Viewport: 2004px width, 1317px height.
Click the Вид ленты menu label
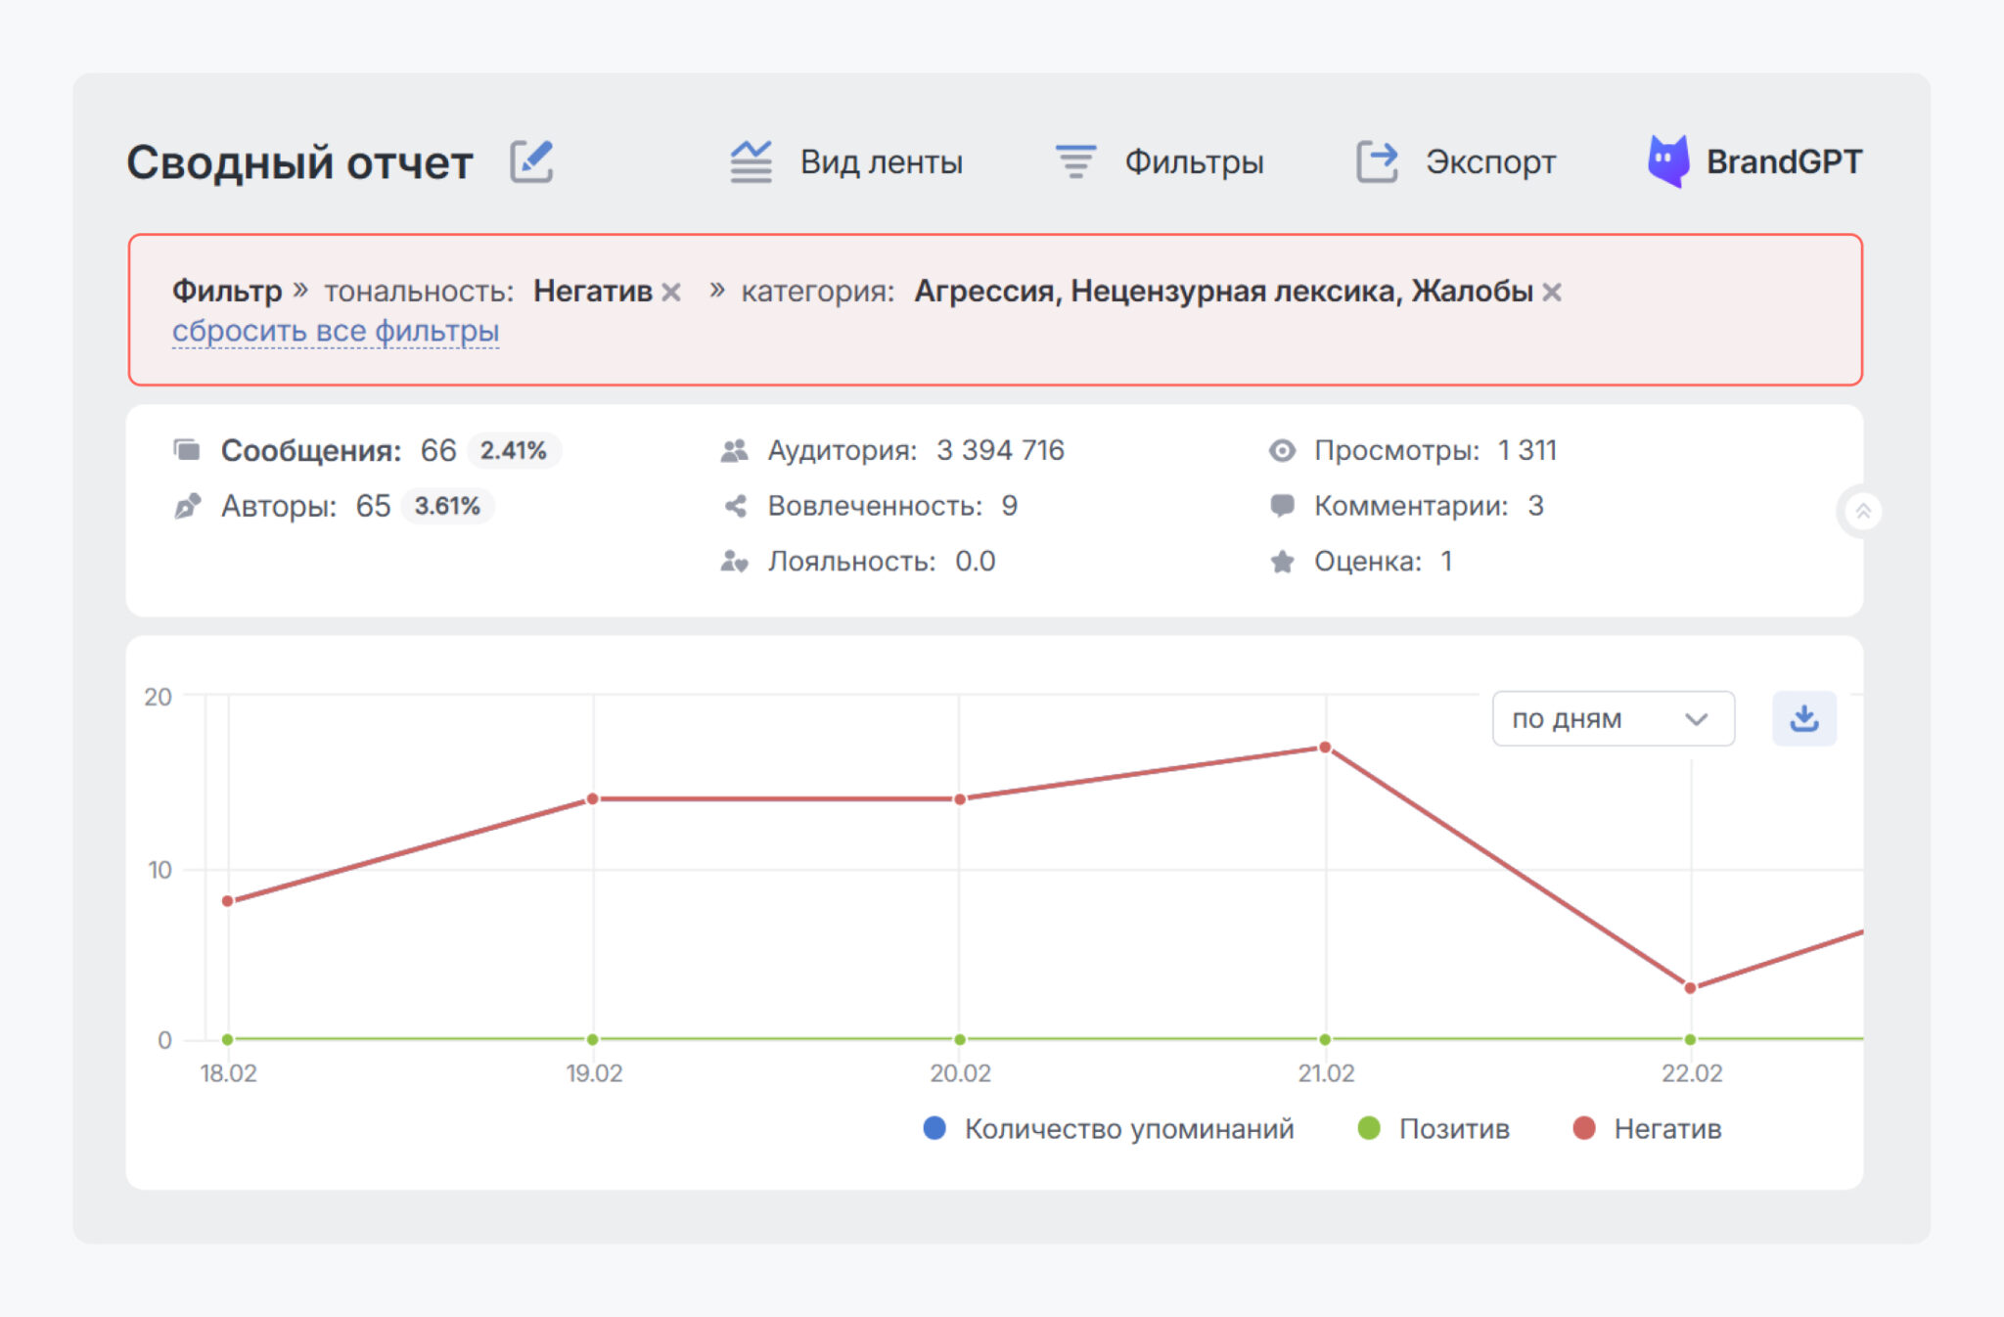click(x=882, y=161)
